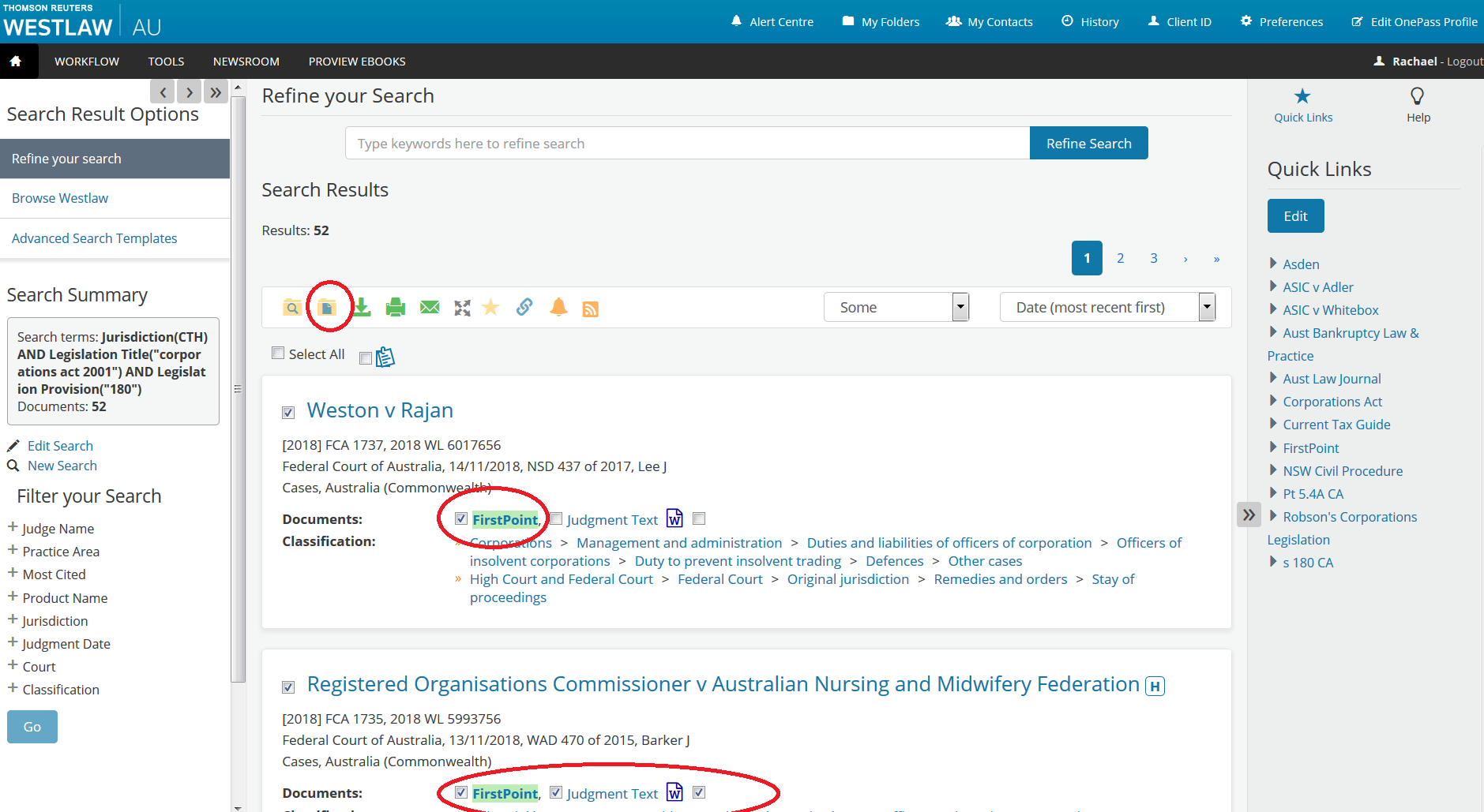Open the Newsroom menu
Screen dimensions: 1484x812
(246, 62)
